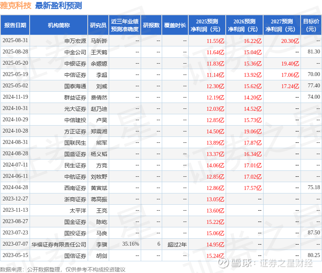Click the 19.06亿 forecast value
This screenshot has height=273, width=322.
pyautogui.click(x=253, y=131)
